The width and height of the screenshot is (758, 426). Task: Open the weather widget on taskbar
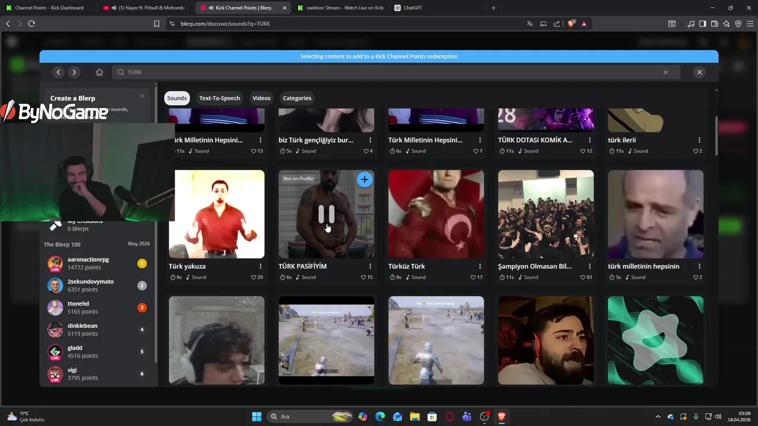tap(26, 417)
